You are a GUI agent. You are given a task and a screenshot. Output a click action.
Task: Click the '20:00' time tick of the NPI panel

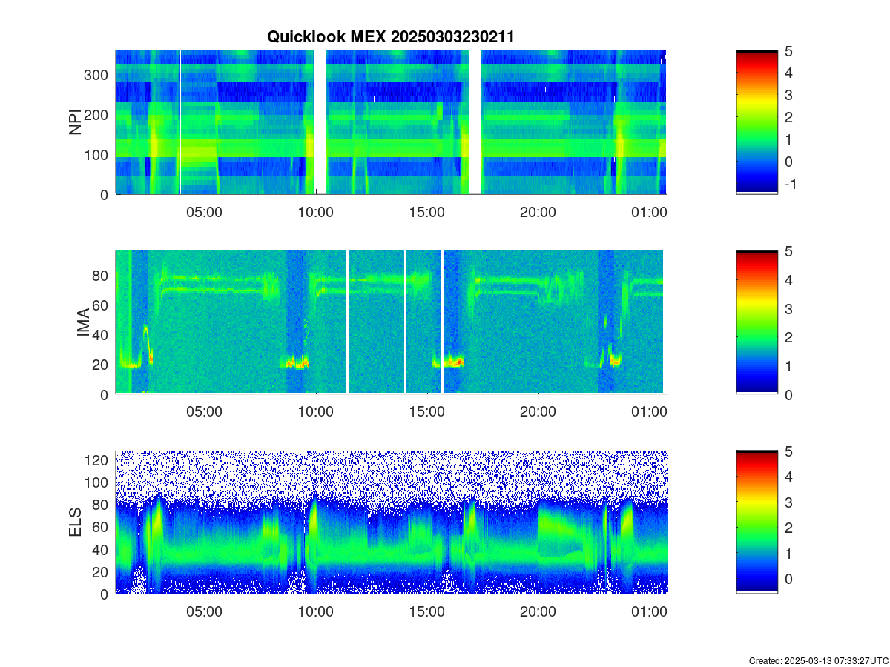pos(538,212)
